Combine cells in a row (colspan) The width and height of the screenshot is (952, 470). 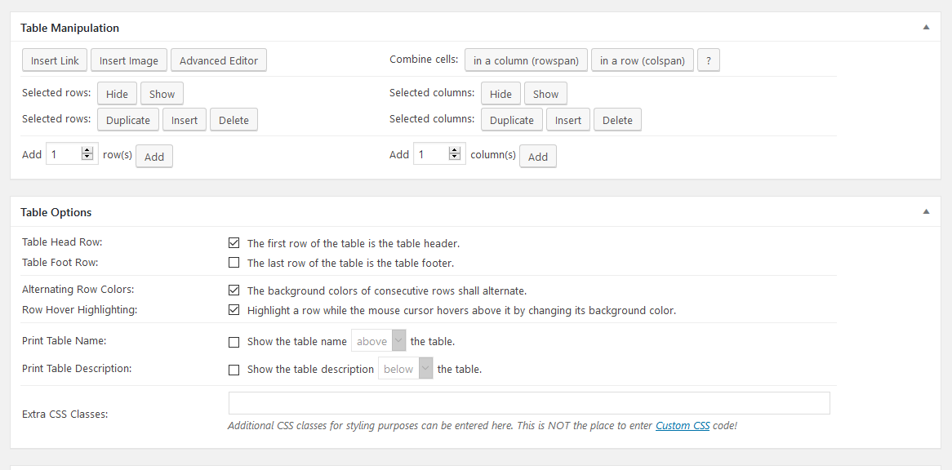pos(642,60)
